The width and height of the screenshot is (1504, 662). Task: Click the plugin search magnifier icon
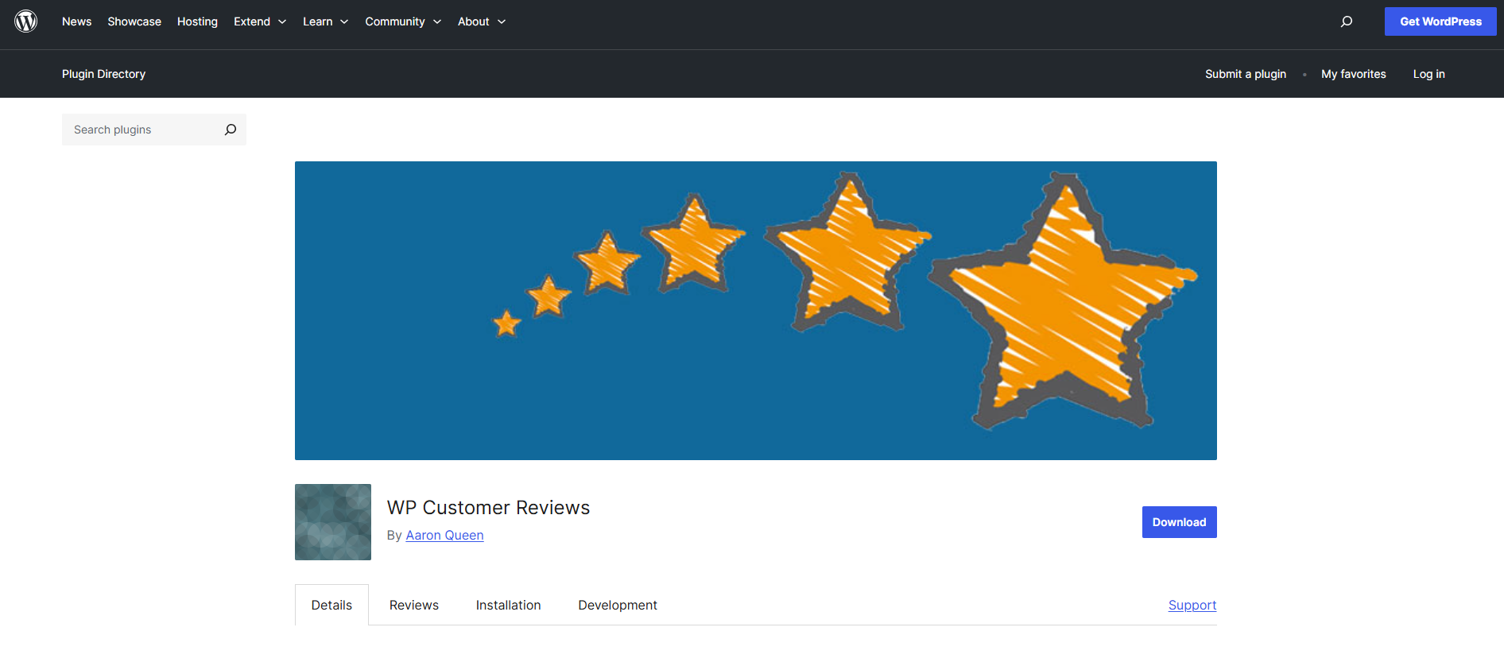point(231,130)
